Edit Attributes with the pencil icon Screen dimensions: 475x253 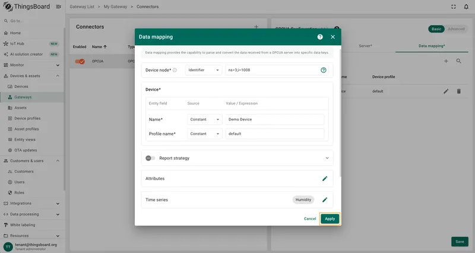(325, 178)
